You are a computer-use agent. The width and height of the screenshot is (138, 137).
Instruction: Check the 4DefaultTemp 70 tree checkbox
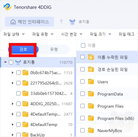point(18,124)
